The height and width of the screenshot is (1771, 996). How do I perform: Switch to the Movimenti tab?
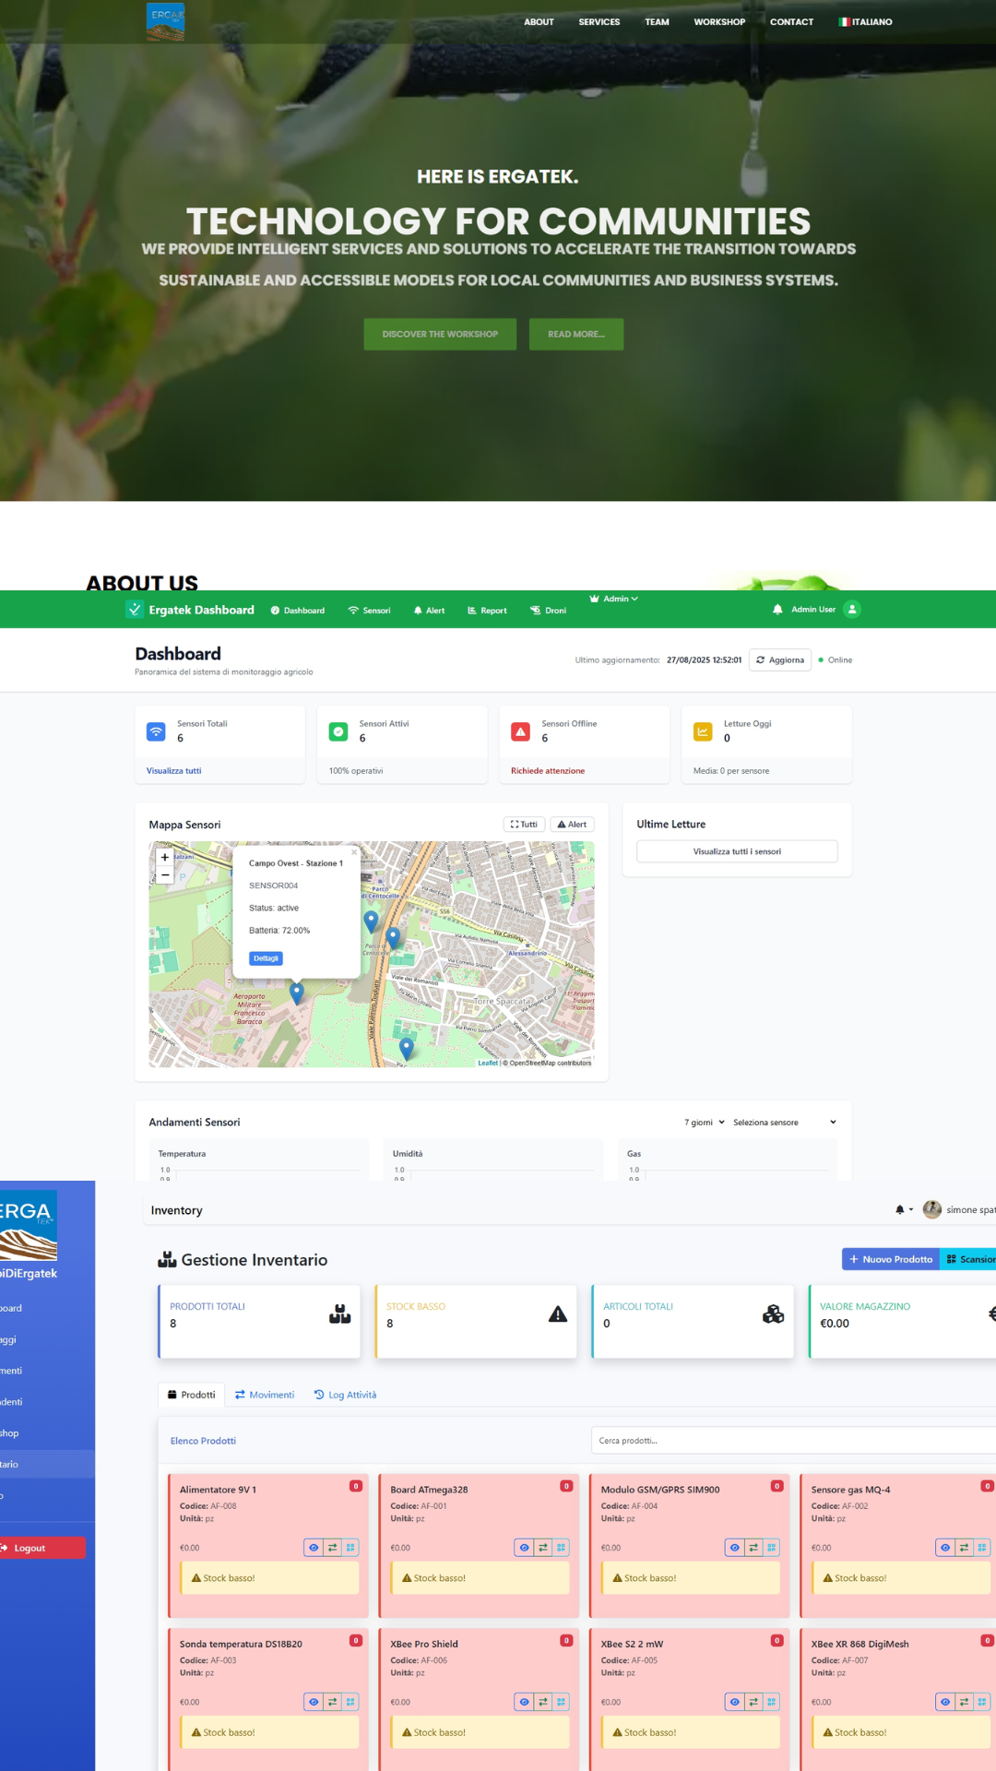pos(265,1395)
